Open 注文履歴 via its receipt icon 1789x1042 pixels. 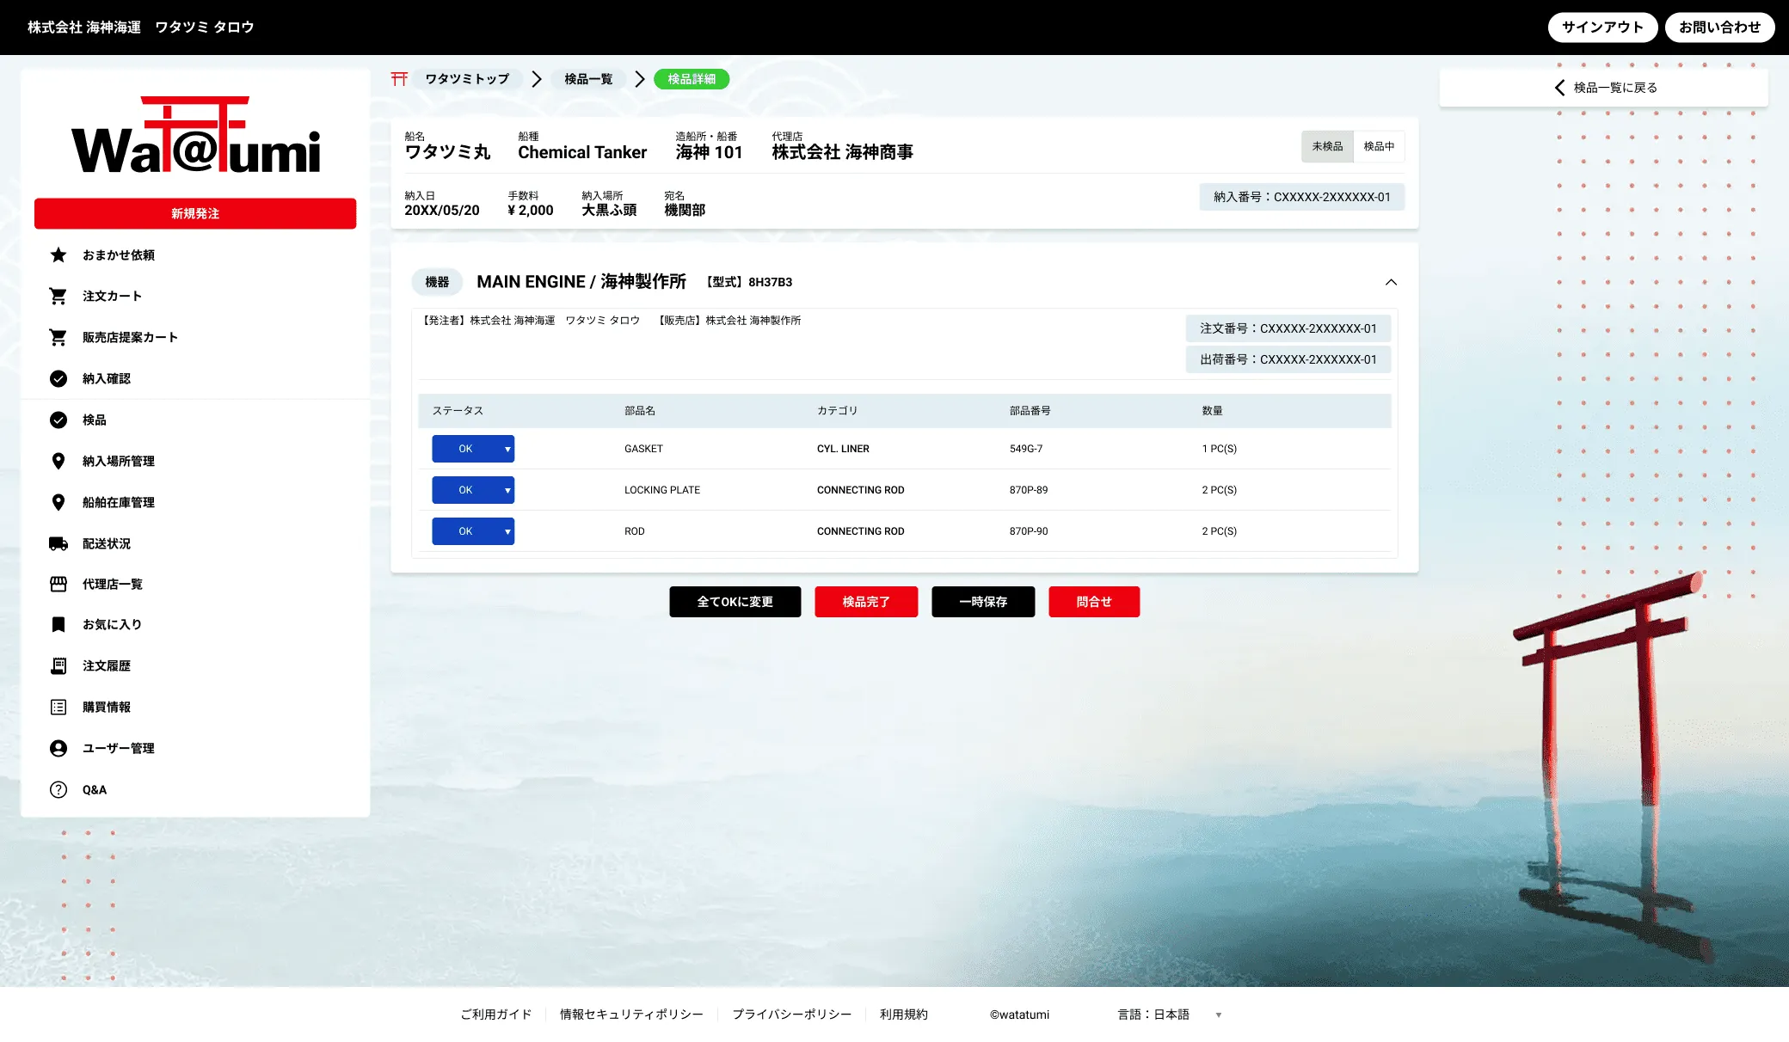pos(58,666)
